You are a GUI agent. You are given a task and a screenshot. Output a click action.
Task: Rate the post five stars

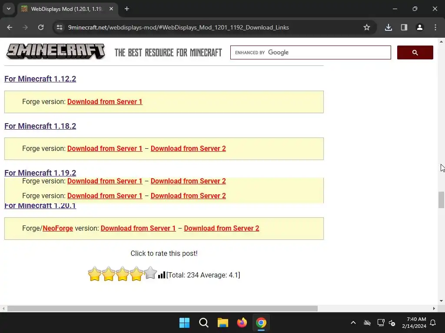(x=150, y=273)
